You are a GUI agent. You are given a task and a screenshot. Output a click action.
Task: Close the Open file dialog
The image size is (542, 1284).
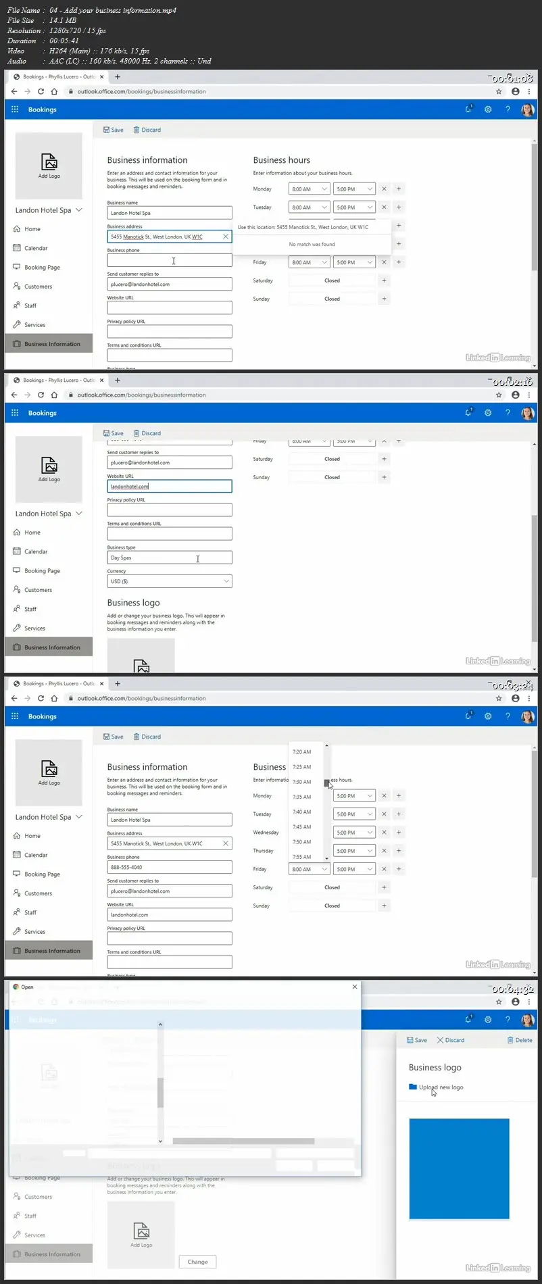point(355,987)
